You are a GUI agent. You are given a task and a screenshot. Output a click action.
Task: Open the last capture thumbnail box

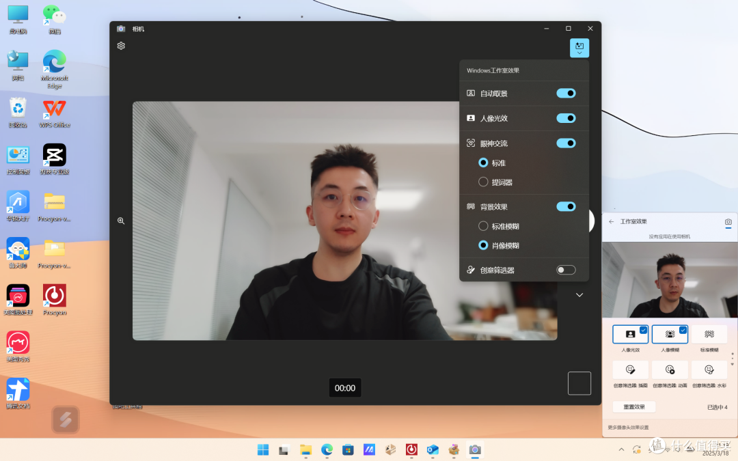579,383
